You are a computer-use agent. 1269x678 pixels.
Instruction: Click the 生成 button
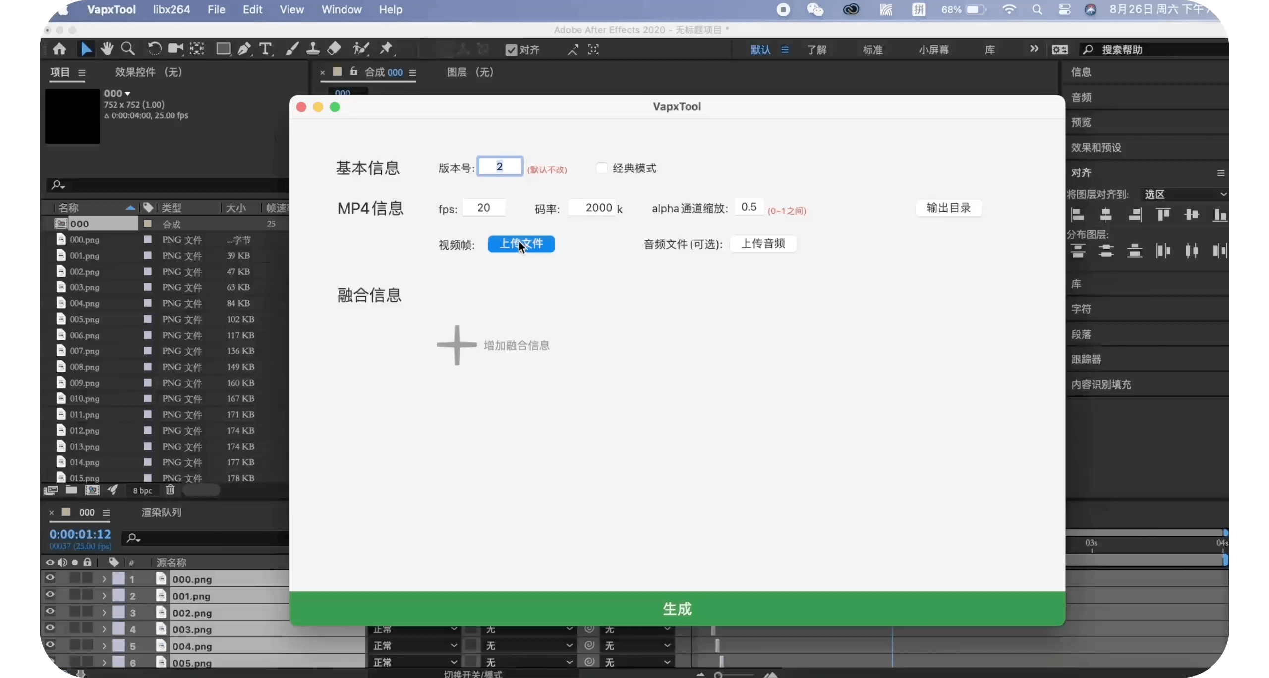676,608
